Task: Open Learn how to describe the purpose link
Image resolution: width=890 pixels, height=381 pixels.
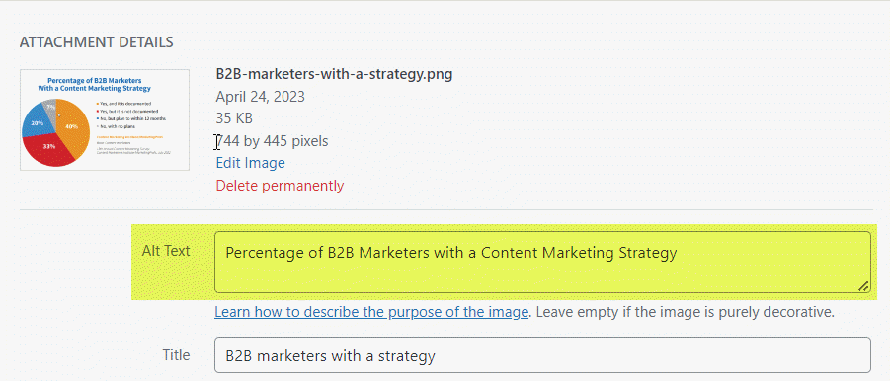Action: pos(371,312)
